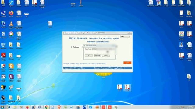Open the Network desktop icon
195x109 pixels.
click(3, 24)
